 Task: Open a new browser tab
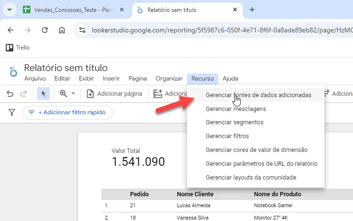click(x=252, y=10)
